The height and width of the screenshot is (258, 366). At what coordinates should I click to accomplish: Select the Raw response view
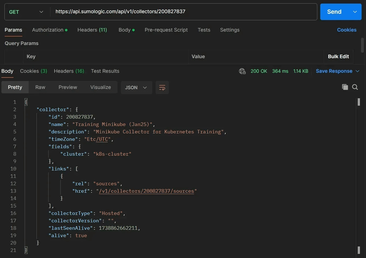[x=40, y=87]
